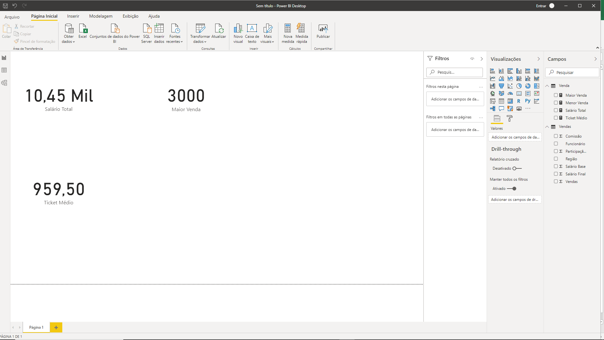Pick the slicer visualization
604x340 pixels.
[x=493, y=101]
